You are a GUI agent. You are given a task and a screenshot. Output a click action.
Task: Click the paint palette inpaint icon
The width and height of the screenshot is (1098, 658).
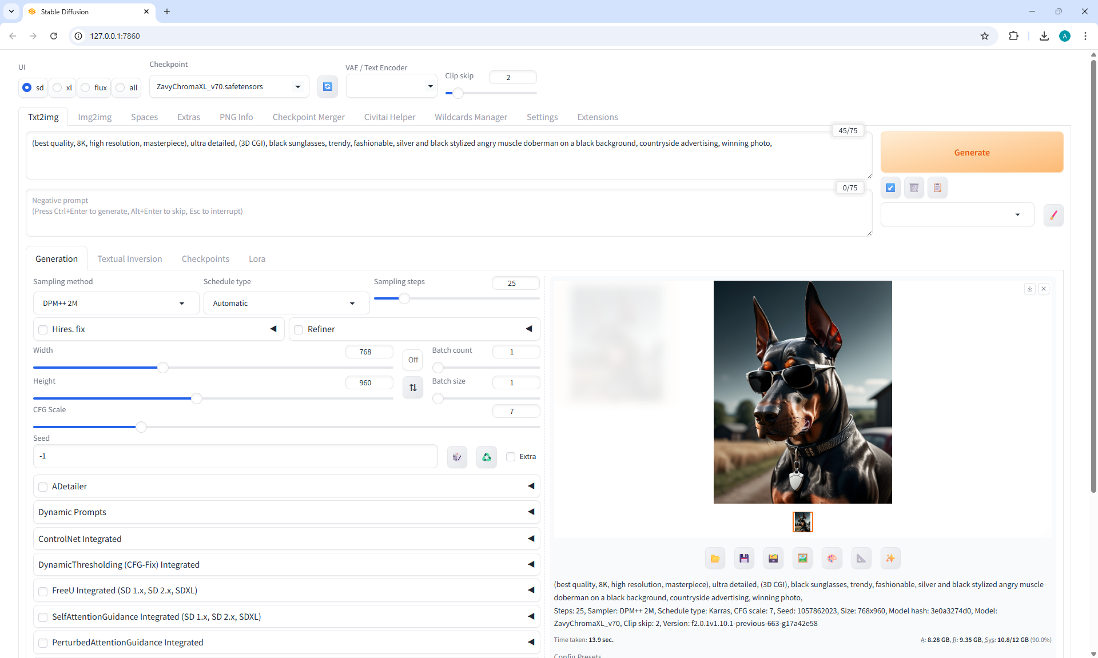pos(832,559)
